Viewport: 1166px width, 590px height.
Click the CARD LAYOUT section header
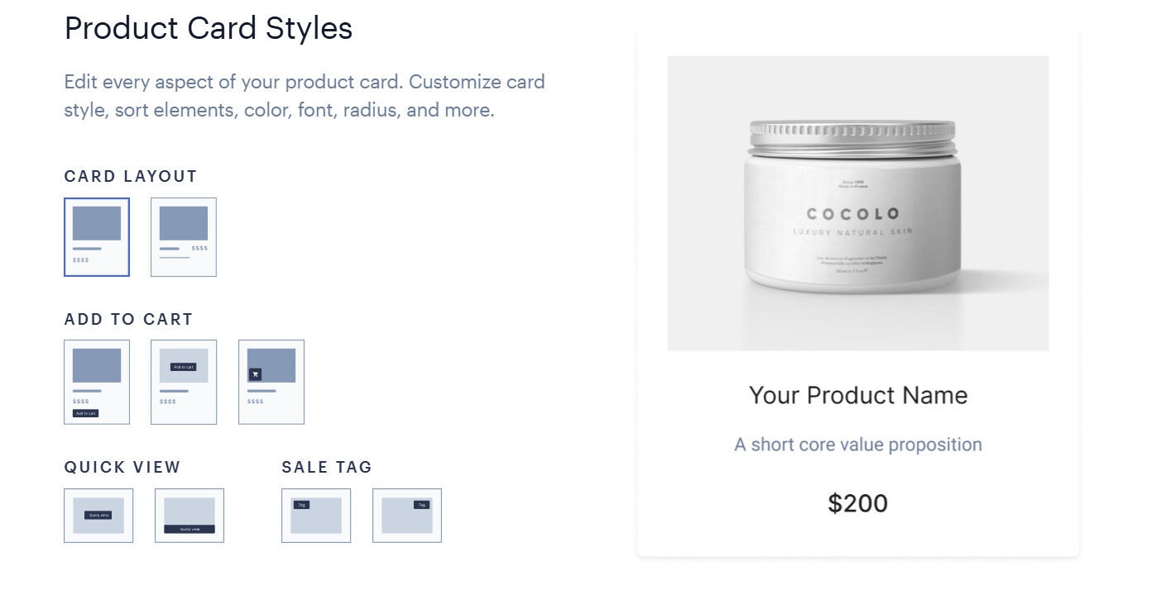click(x=130, y=176)
